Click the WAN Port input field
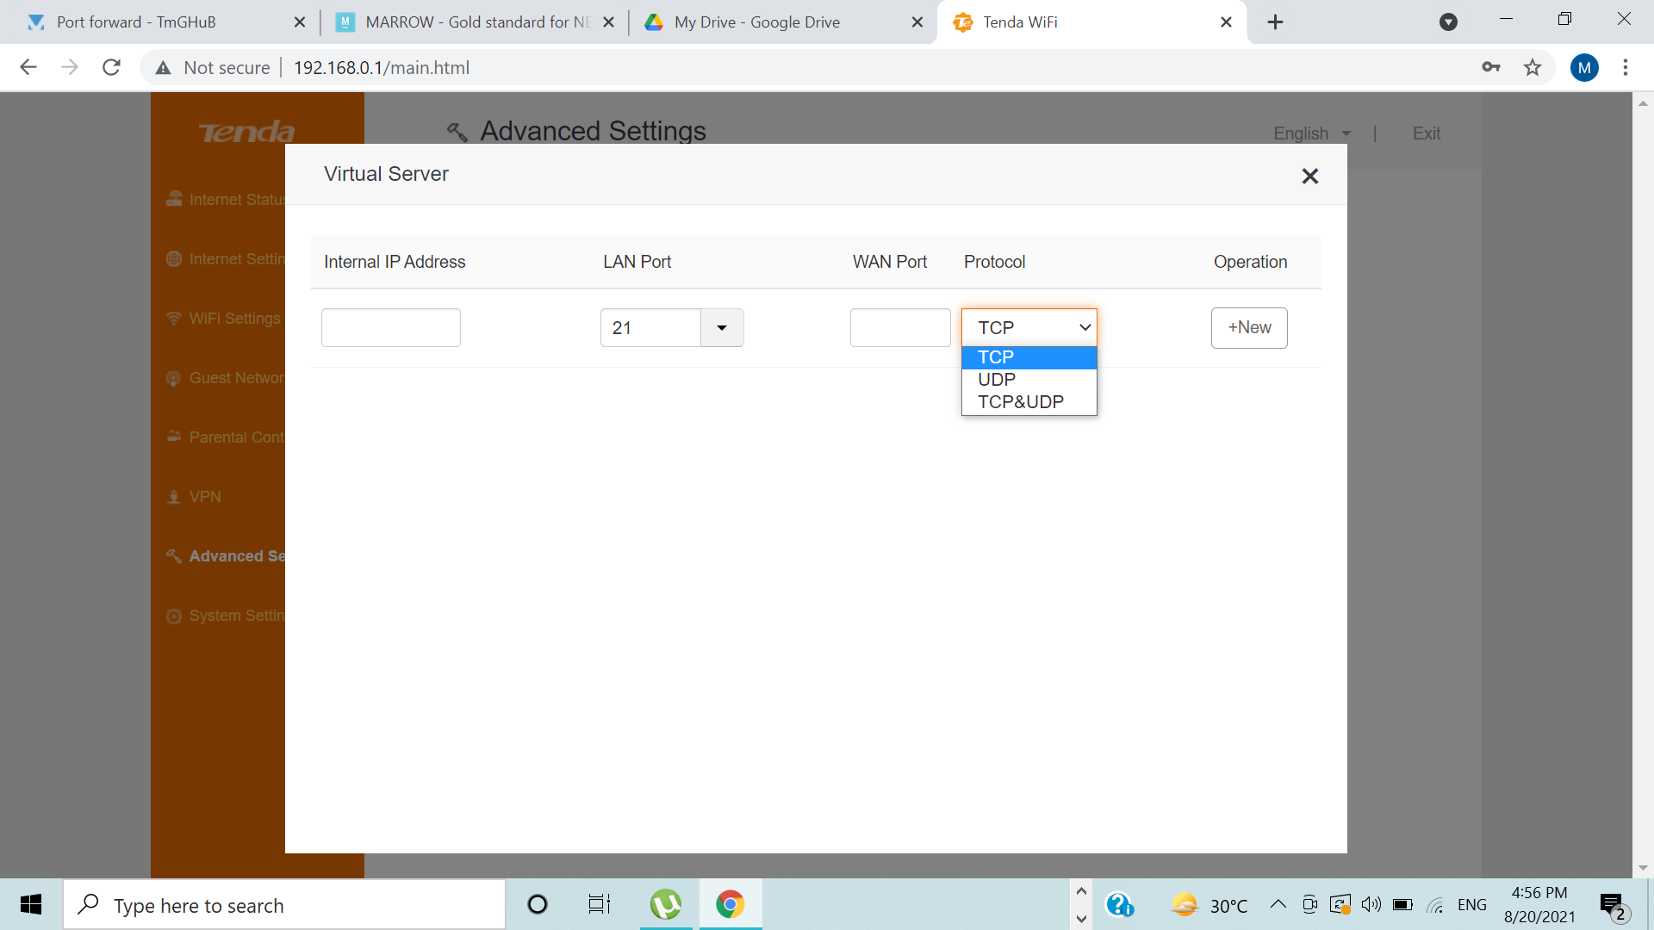Viewport: 1654px width, 930px height. 899,328
